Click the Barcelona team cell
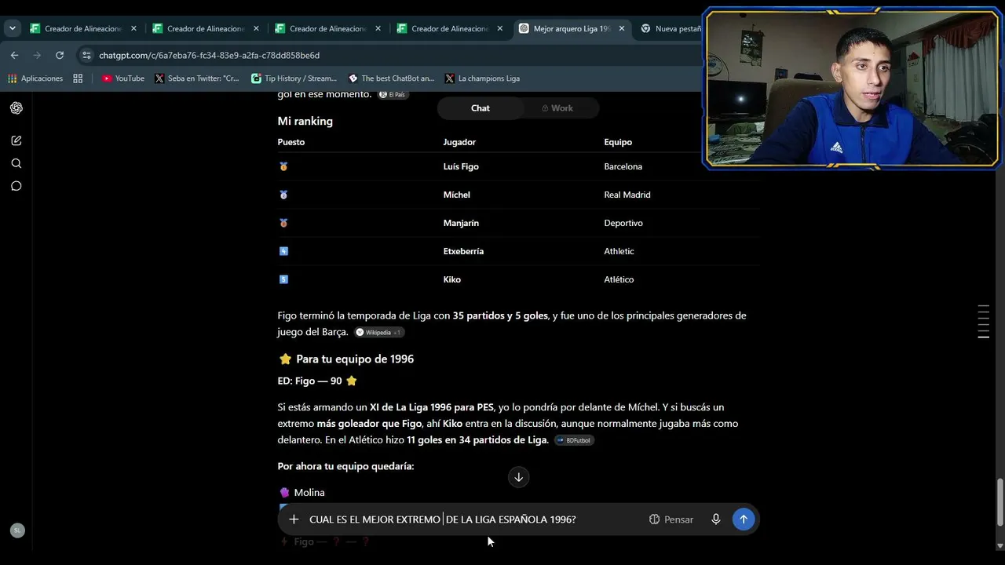Screen dimensions: 1005x565 tap(623, 166)
